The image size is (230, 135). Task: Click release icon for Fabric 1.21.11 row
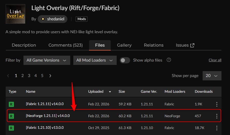click(x=11, y=104)
